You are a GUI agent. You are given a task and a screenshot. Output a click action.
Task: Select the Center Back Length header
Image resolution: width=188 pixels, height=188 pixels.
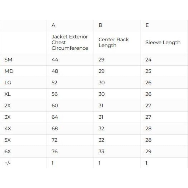[114, 42]
